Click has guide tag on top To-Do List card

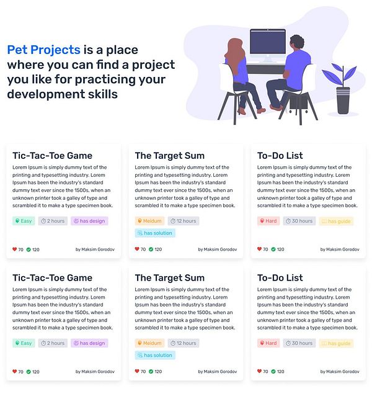[336, 221]
